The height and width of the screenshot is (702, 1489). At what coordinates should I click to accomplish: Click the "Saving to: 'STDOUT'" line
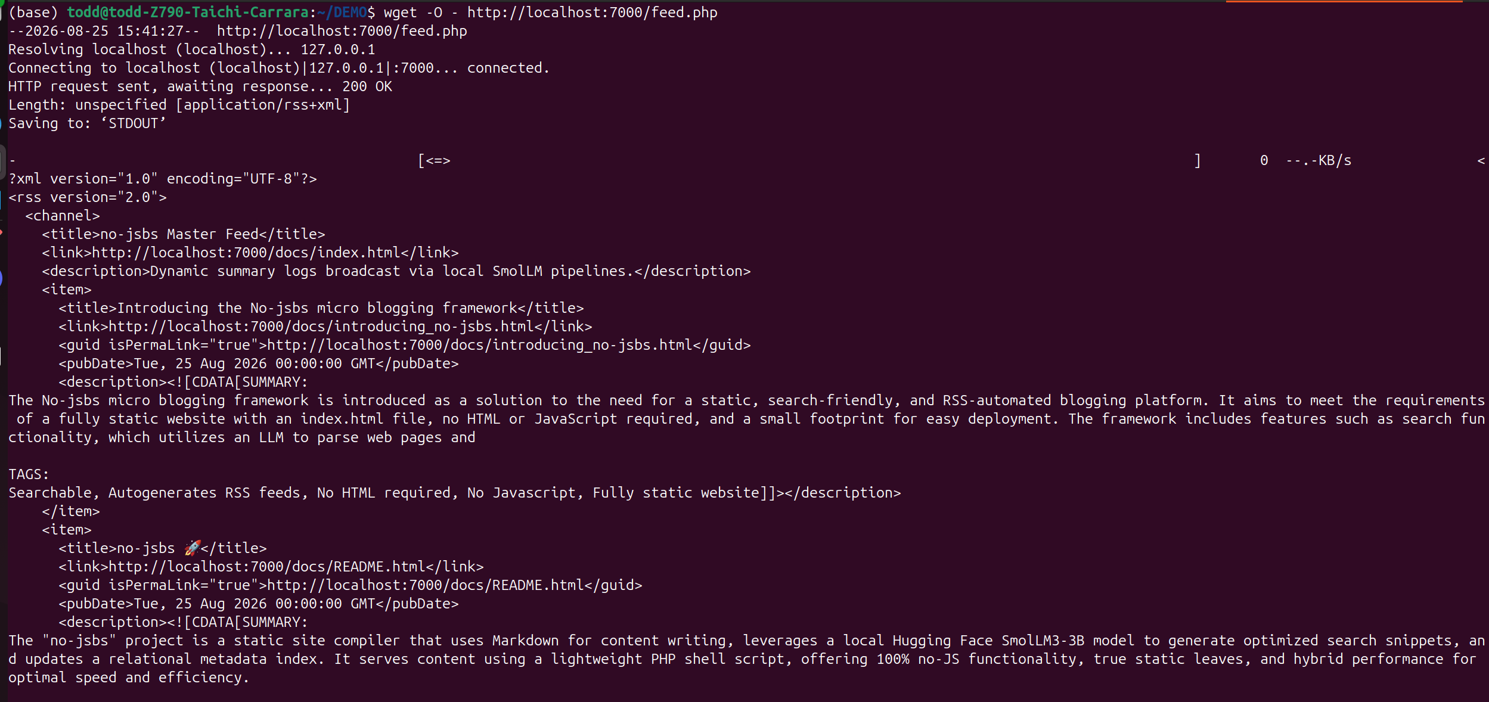87,123
